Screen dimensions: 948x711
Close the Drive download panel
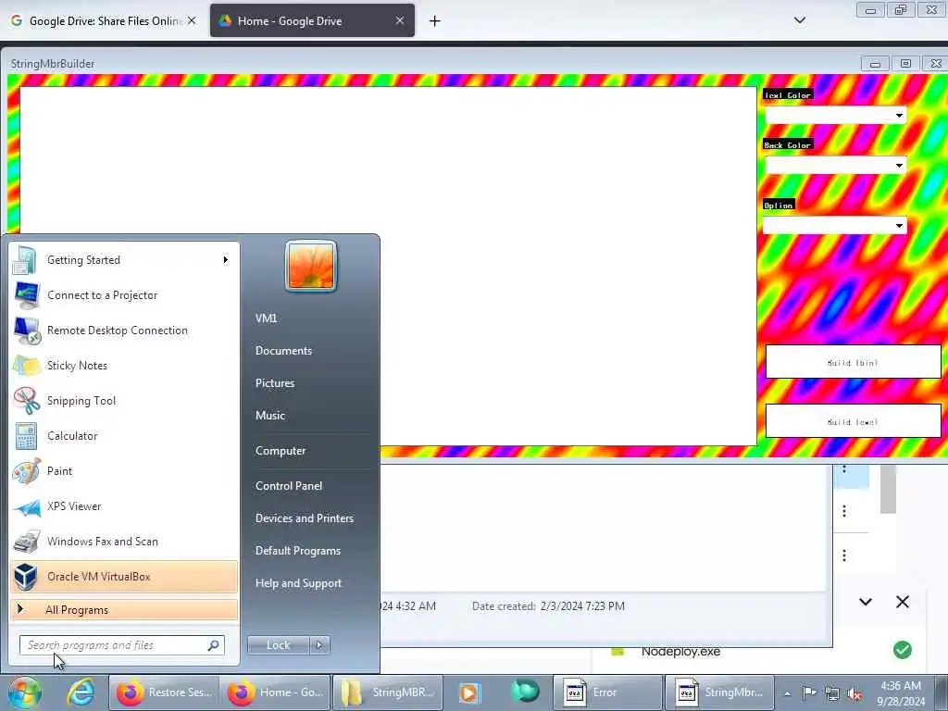903,602
